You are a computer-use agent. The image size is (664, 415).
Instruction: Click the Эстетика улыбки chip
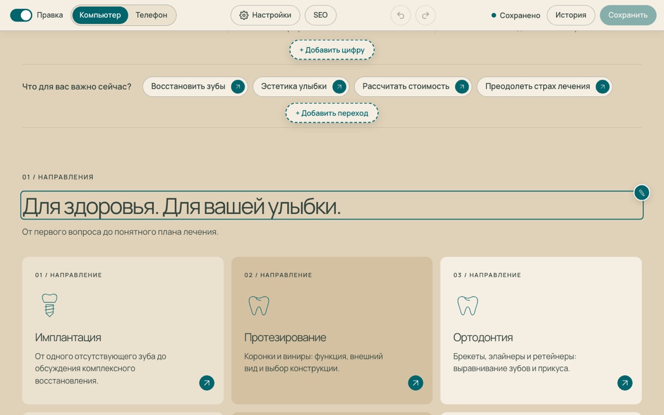(x=301, y=86)
